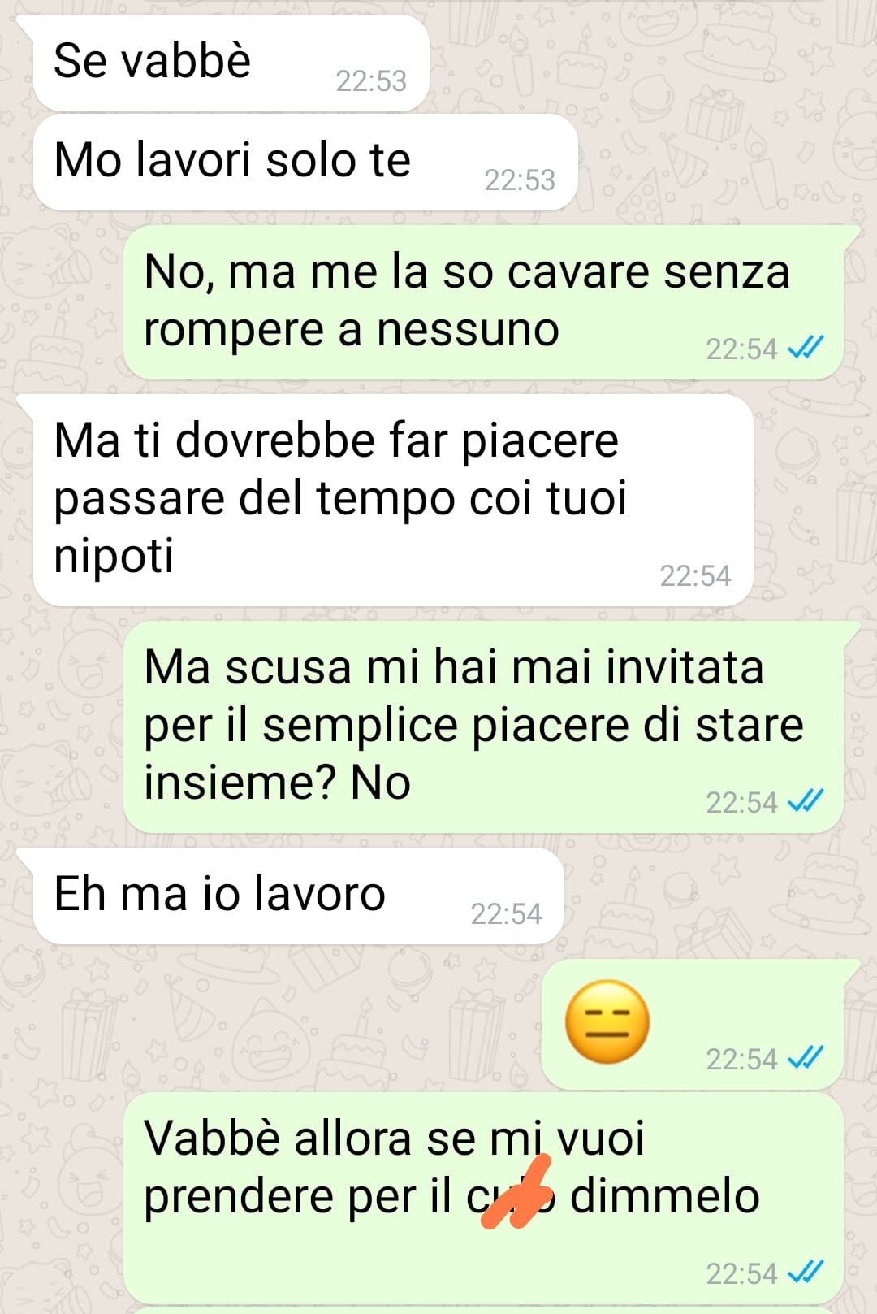Tap blue ticks on 'dimmelo' message
This screenshot has width=877, height=1314.
click(x=806, y=1273)
